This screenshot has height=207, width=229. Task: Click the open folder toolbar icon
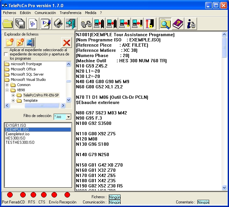tap(8, 23)
